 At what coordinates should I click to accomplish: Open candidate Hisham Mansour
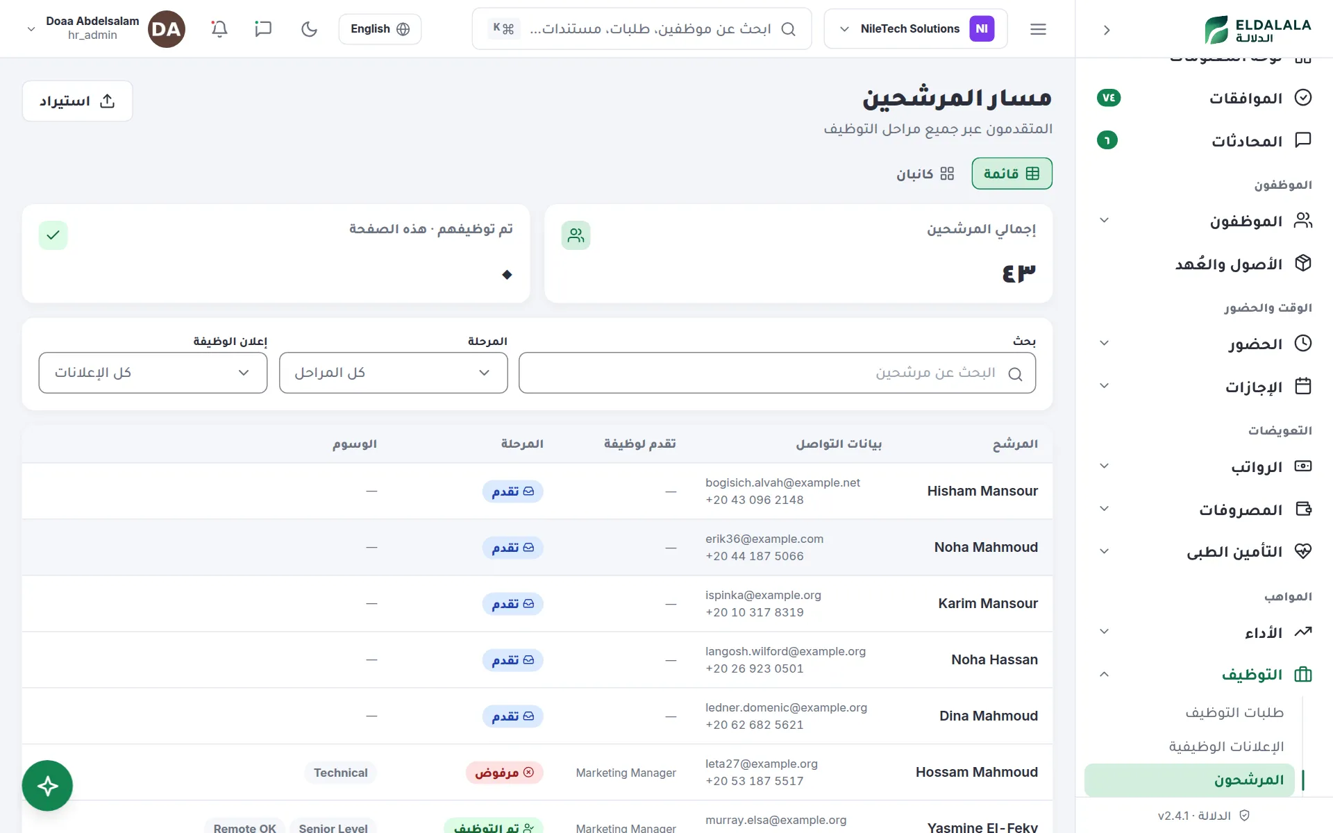(x=982, y=491)
